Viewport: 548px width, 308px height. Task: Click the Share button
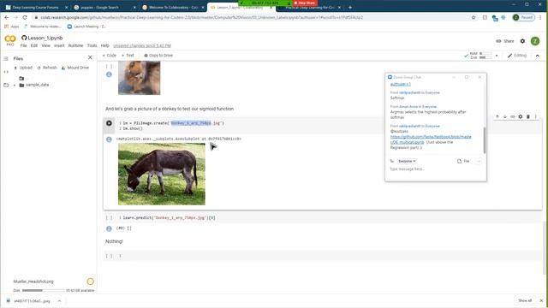[x=505, y=41]
